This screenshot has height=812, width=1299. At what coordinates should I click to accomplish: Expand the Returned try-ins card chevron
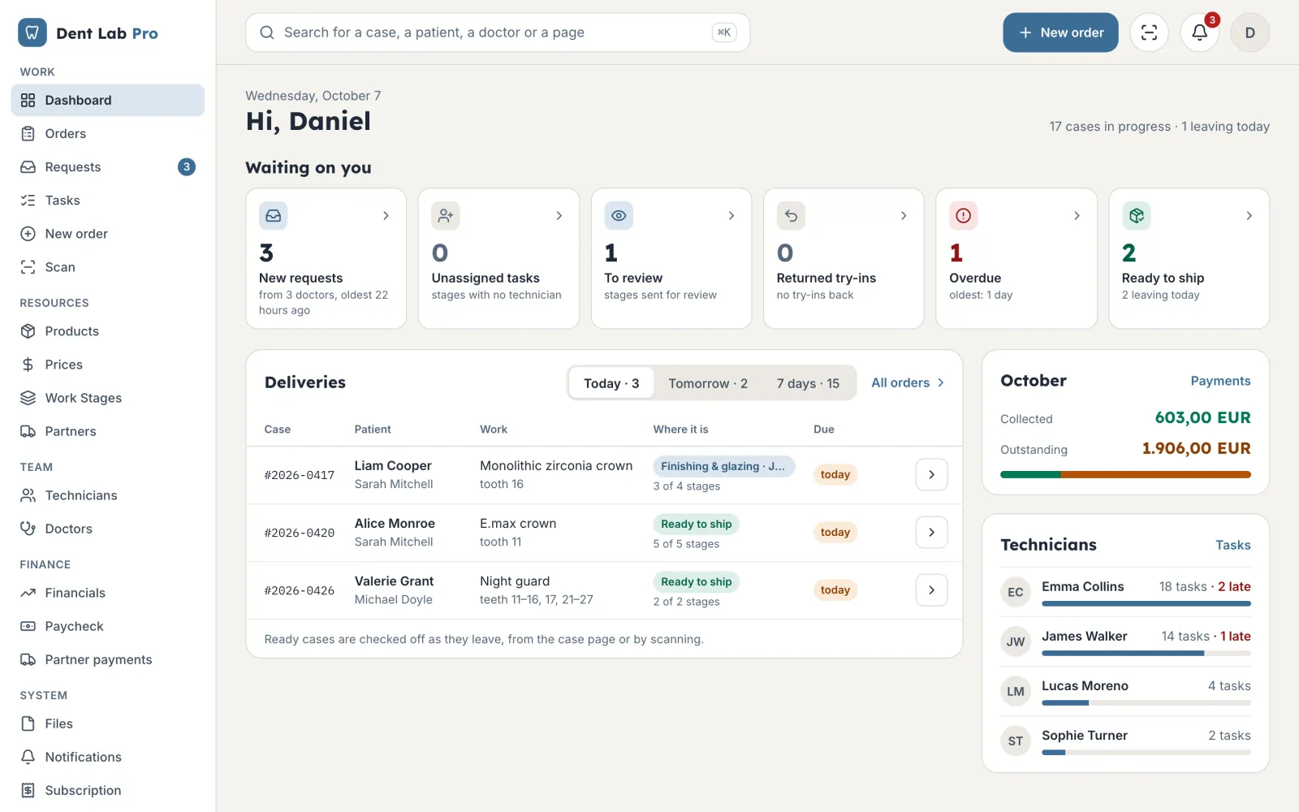click(904, 215)
